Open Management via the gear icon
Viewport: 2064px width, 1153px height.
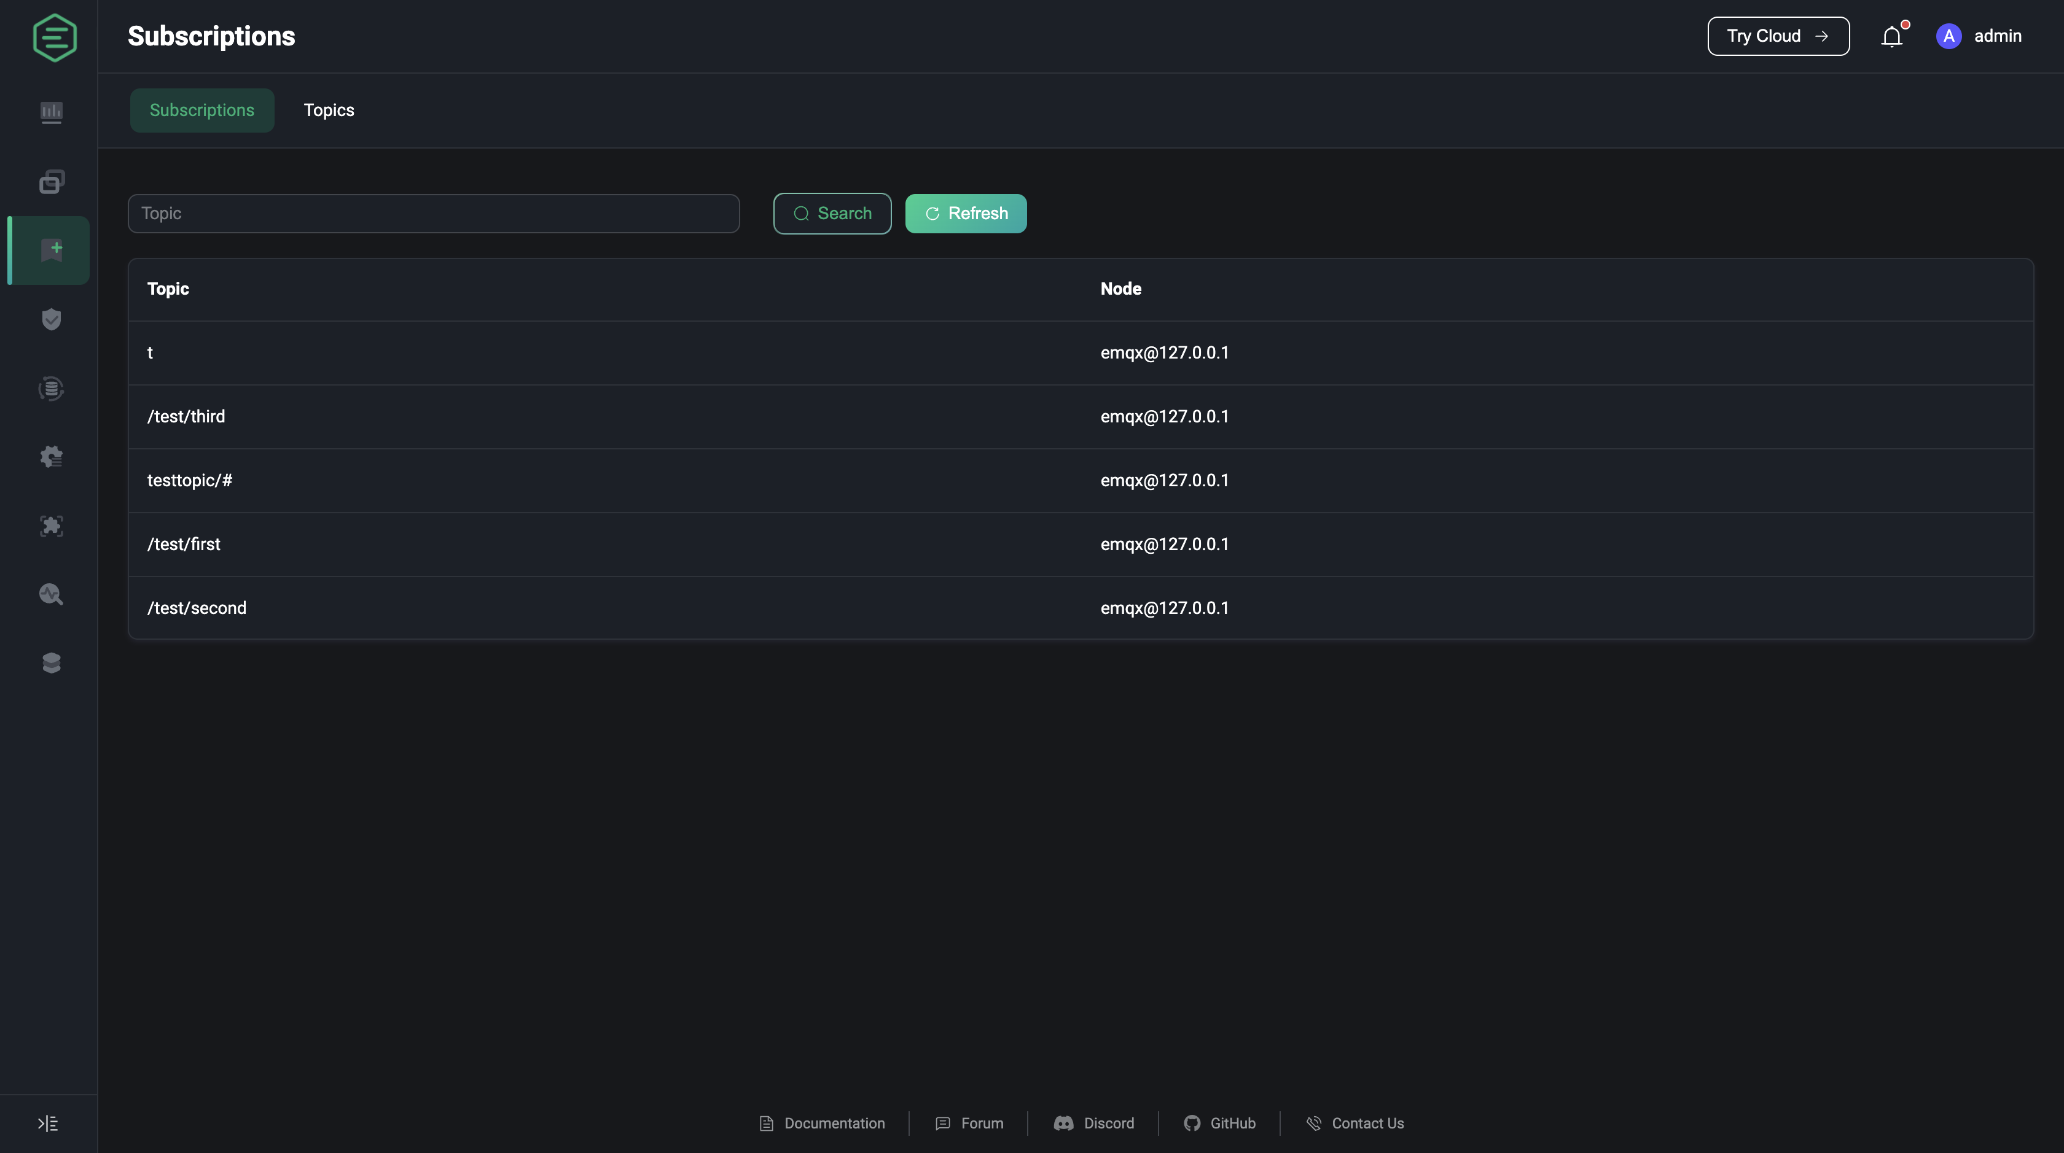click(50, 456)
